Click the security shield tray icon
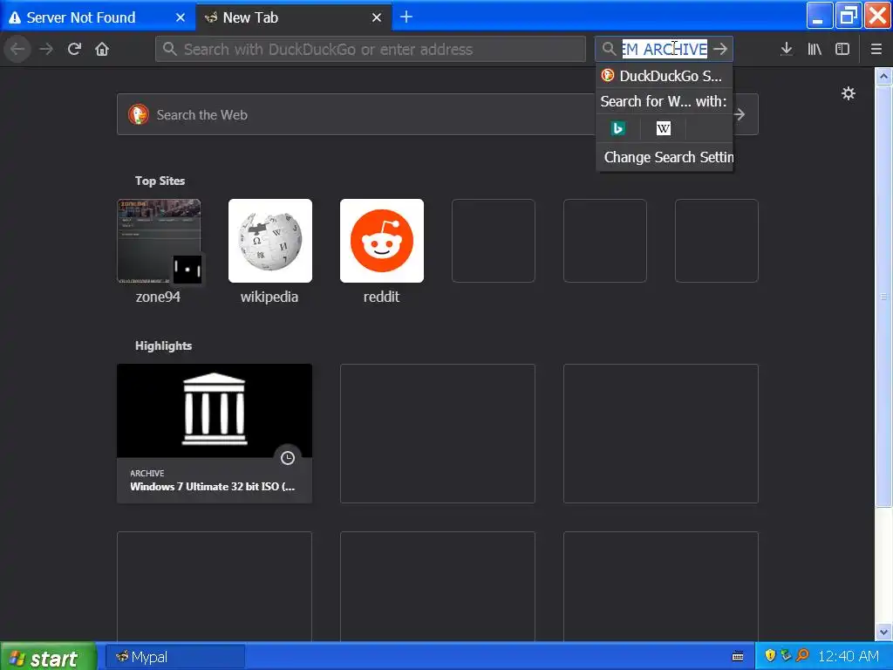 pos(770,656)
